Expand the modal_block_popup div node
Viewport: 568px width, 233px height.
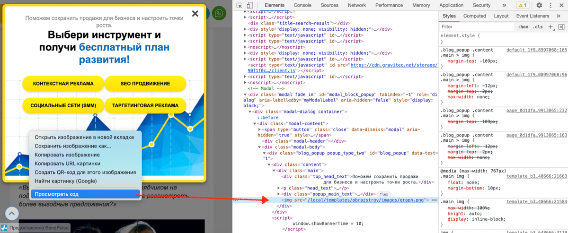click(245, 94)
